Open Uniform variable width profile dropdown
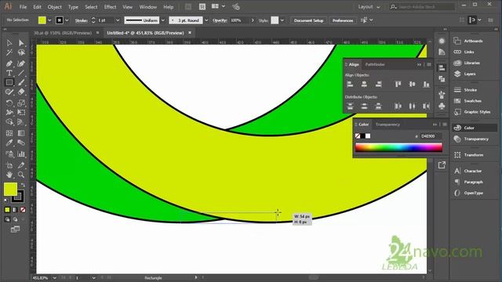 tap(162, 20)
